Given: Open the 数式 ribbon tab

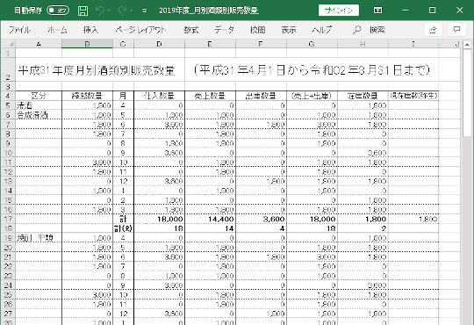Looking at the screenshot, I should pos(191,30).
